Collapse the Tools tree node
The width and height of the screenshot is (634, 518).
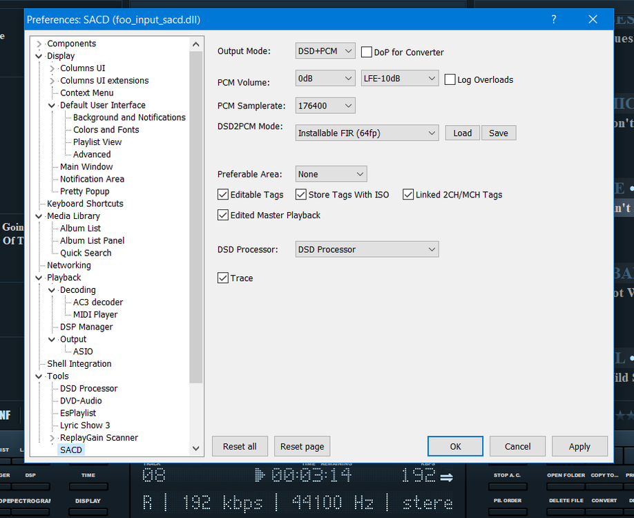tap(39, 376)
